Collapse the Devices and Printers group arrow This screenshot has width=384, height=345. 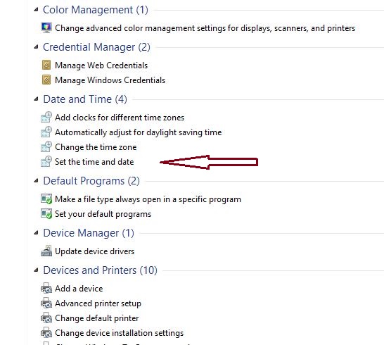click(x=37, y=270)
